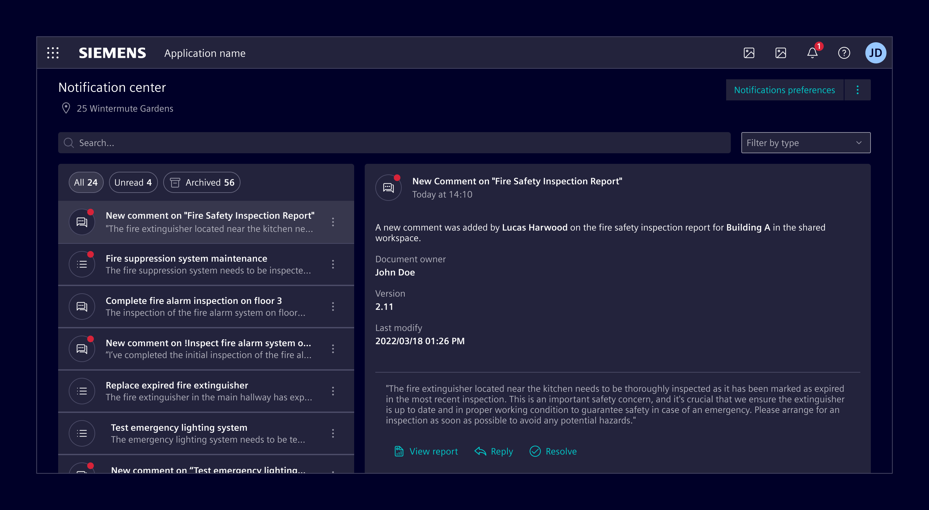Open the three-dot menu beside Notifications preferences
This screenshot has width=929, height=510.
pyautogui.click(x=858, y=90)
